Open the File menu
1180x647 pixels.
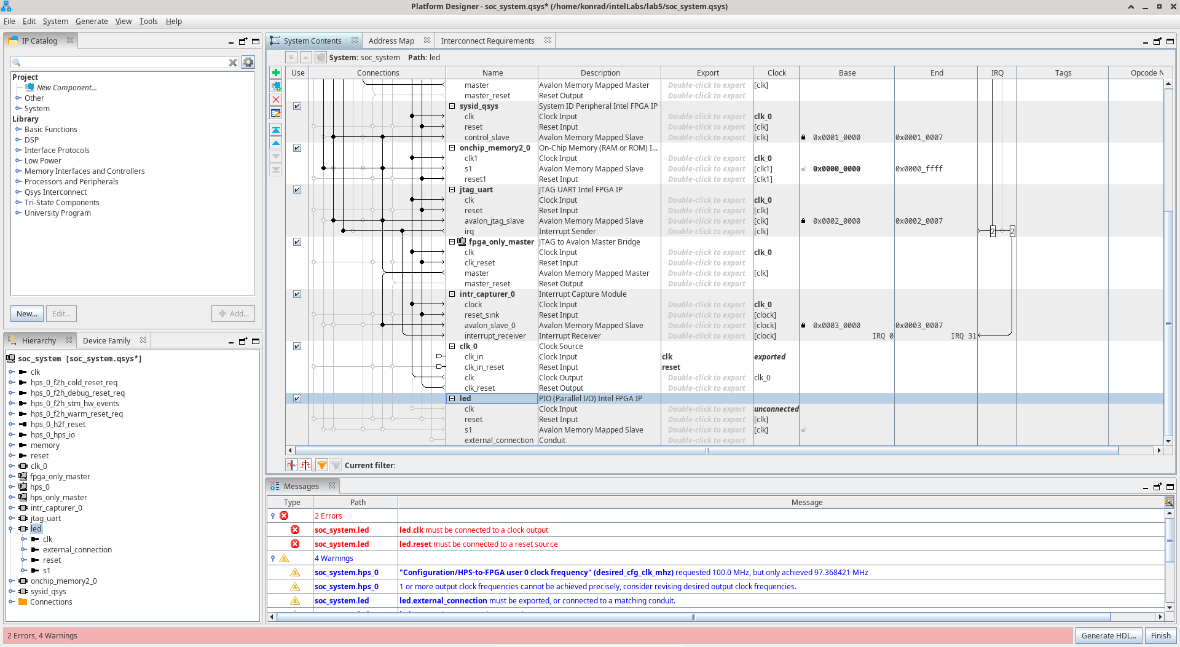tap(9, 22)
